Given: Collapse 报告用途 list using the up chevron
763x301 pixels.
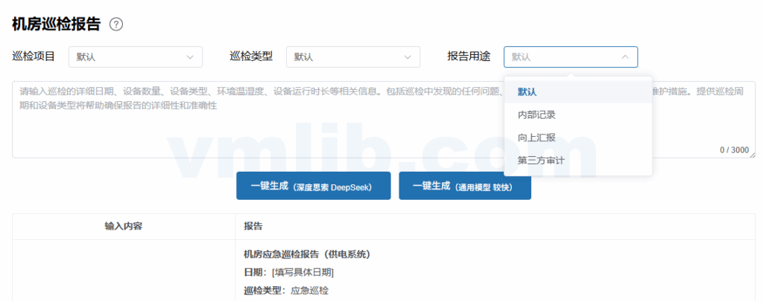Looking at the screenshot, I should tap(624, 56).
